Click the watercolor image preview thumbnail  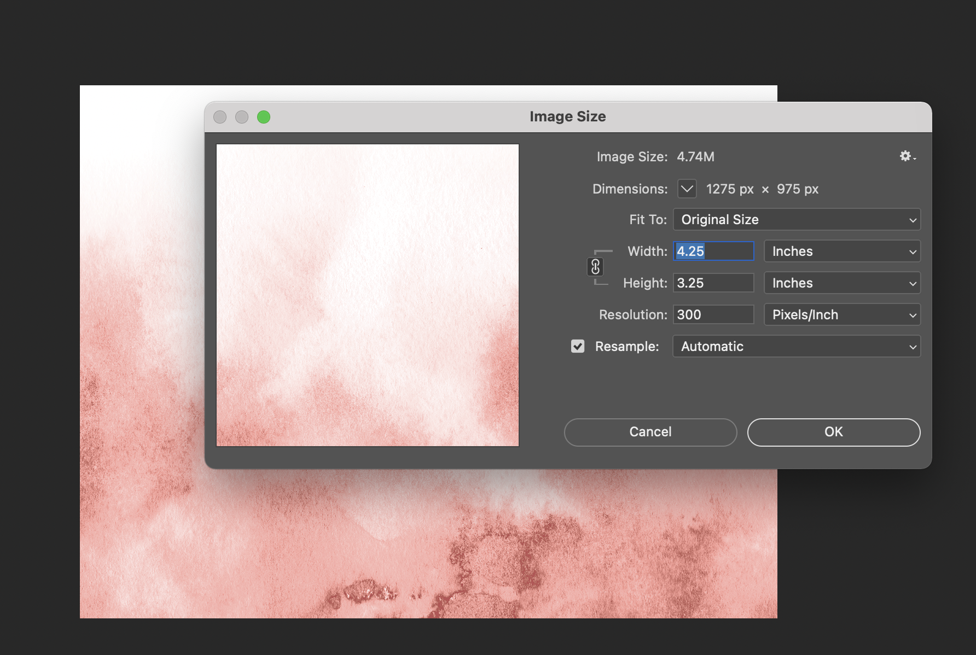367,295
